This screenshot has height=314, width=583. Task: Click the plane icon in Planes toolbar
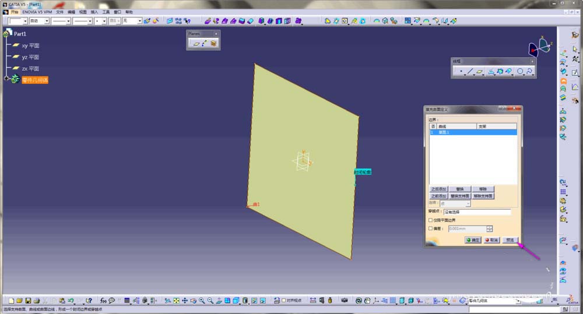point(196,44)
